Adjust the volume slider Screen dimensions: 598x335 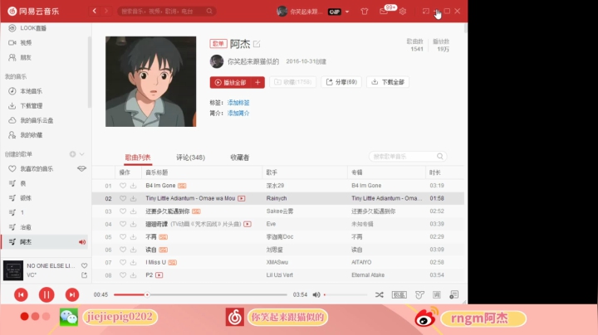[346, 294]
